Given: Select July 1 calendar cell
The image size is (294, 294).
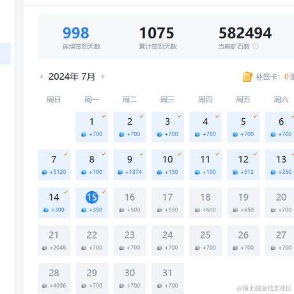Looking at the screenshot, I should (92, 127).
